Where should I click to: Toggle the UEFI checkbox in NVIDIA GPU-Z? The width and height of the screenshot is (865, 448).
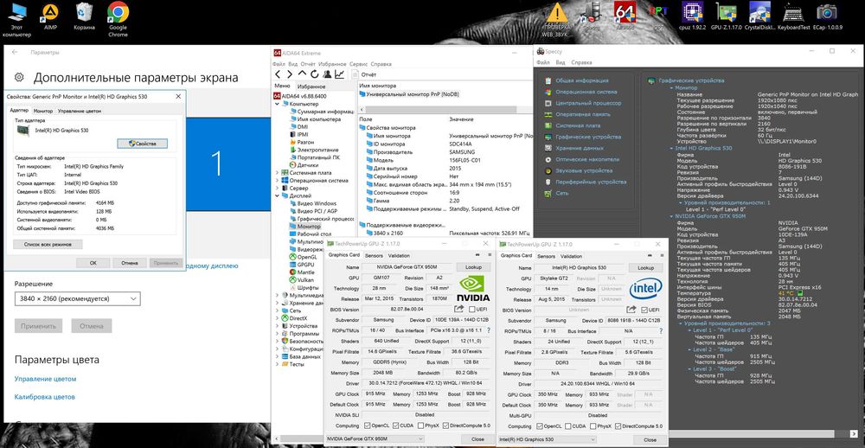471,310
